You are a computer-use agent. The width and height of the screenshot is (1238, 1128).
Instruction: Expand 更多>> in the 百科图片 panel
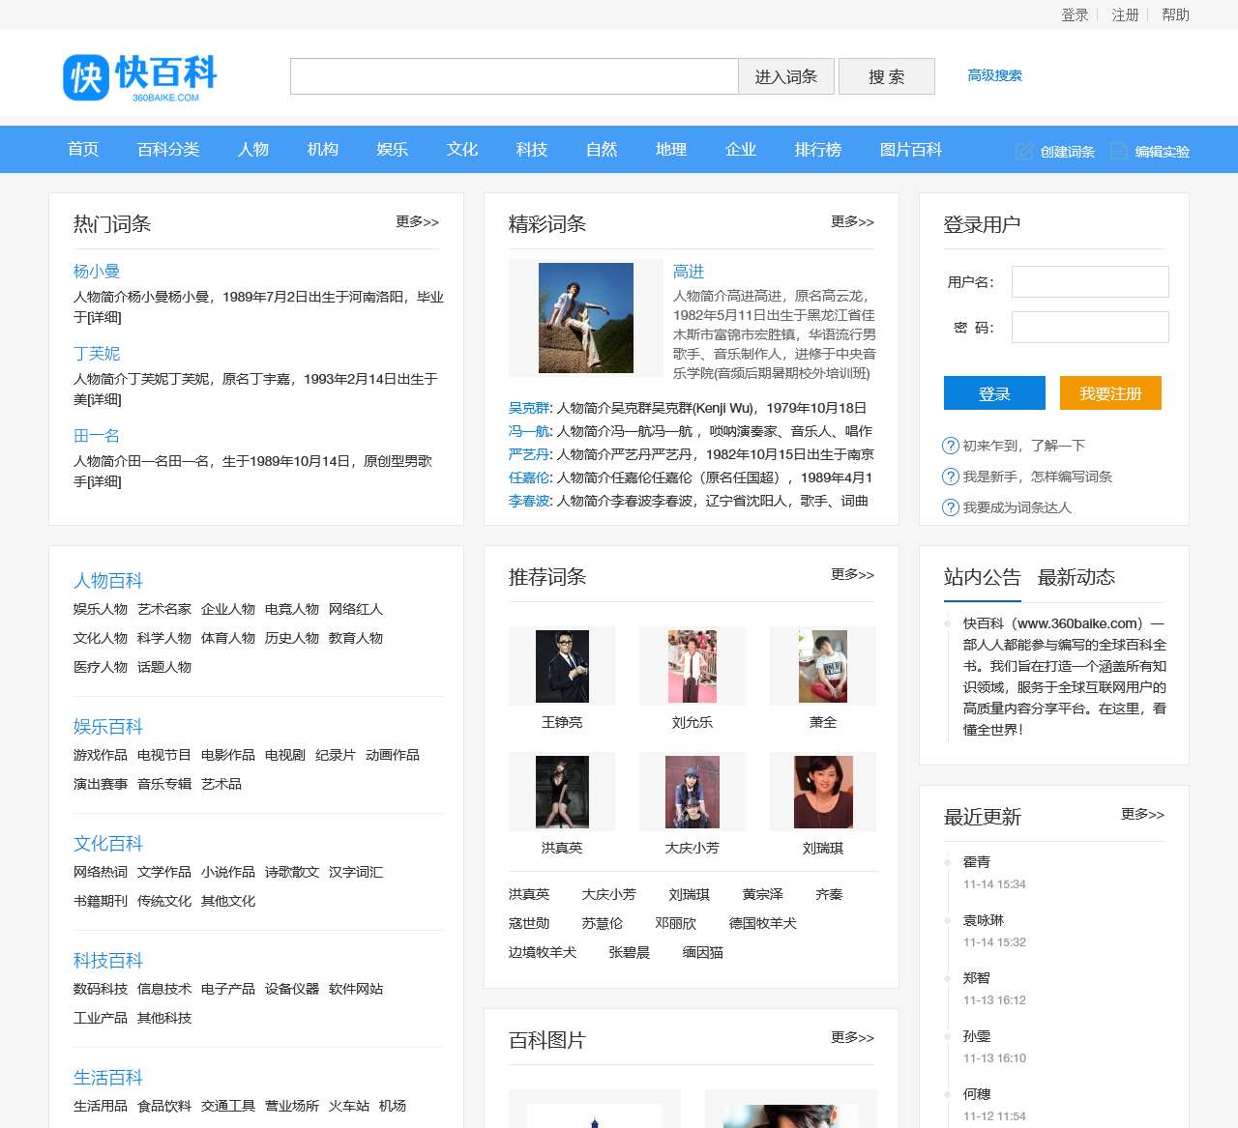point(852,1037)
